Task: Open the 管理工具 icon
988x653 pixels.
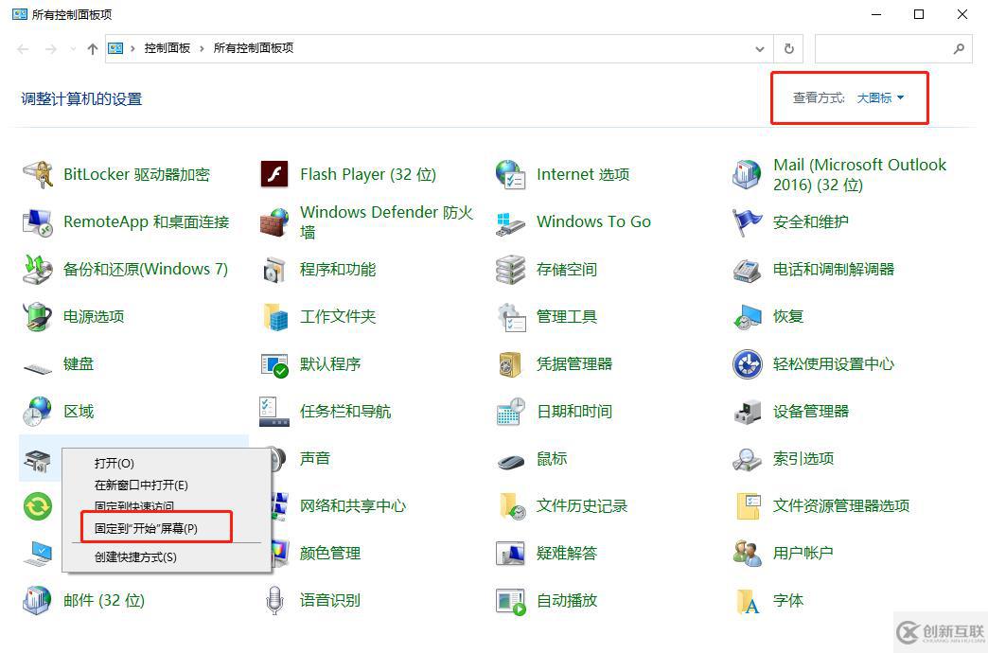Action: pyautogui.click(x=510, y=317)
